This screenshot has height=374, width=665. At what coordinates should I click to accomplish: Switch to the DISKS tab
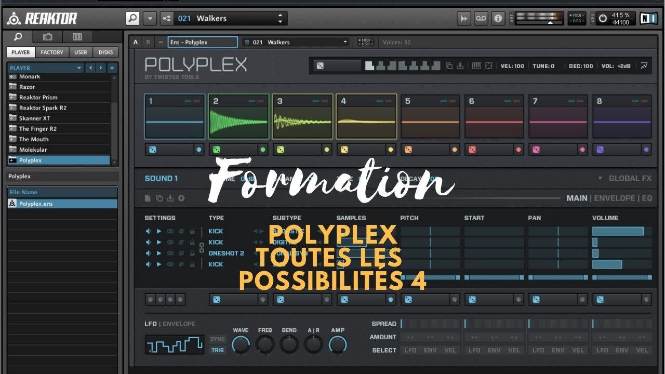(105, 52)
